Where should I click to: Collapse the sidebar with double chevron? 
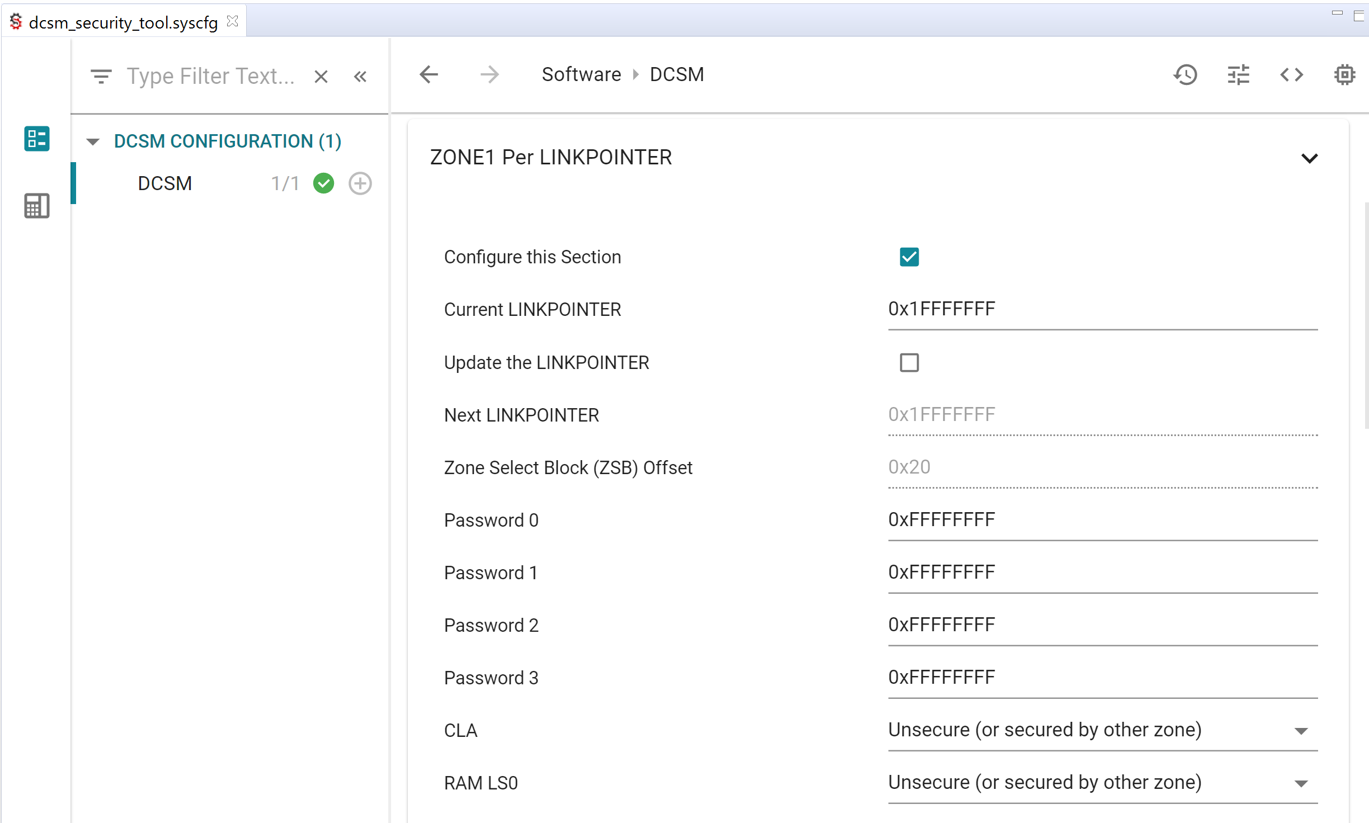click(360, 77)
